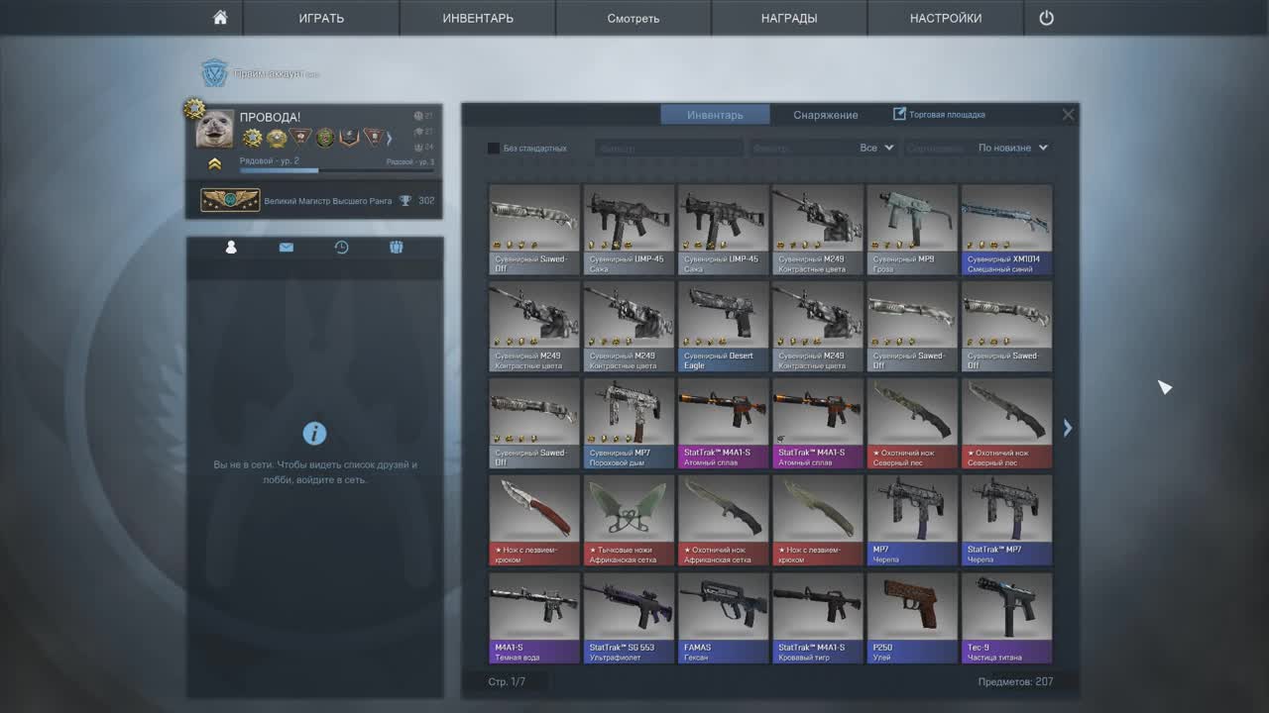Click the Стр. 1/7 page indicator
The image size is (1269, 713).
tap(507, 681)
